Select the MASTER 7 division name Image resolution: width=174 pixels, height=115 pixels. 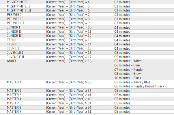click(14, 112)
